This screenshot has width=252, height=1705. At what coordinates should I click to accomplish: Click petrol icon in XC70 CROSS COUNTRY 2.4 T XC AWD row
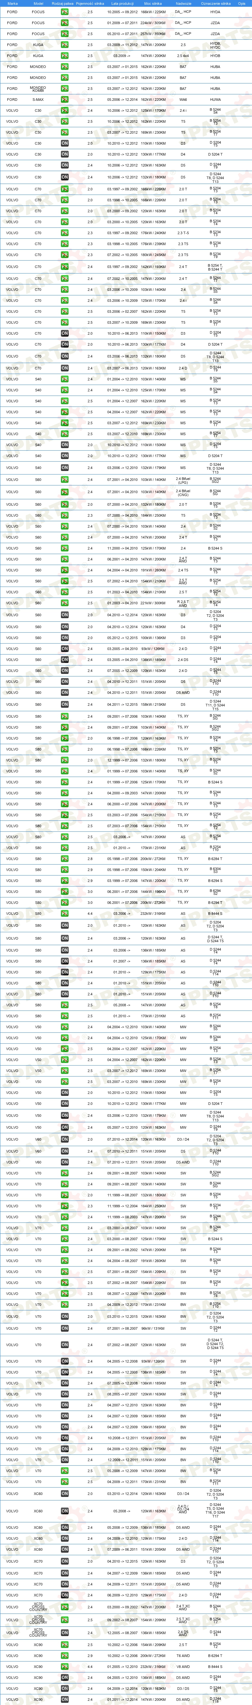click(64, 1607)
